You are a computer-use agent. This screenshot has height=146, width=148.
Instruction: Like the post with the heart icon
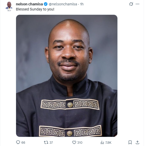coord(74,142)
